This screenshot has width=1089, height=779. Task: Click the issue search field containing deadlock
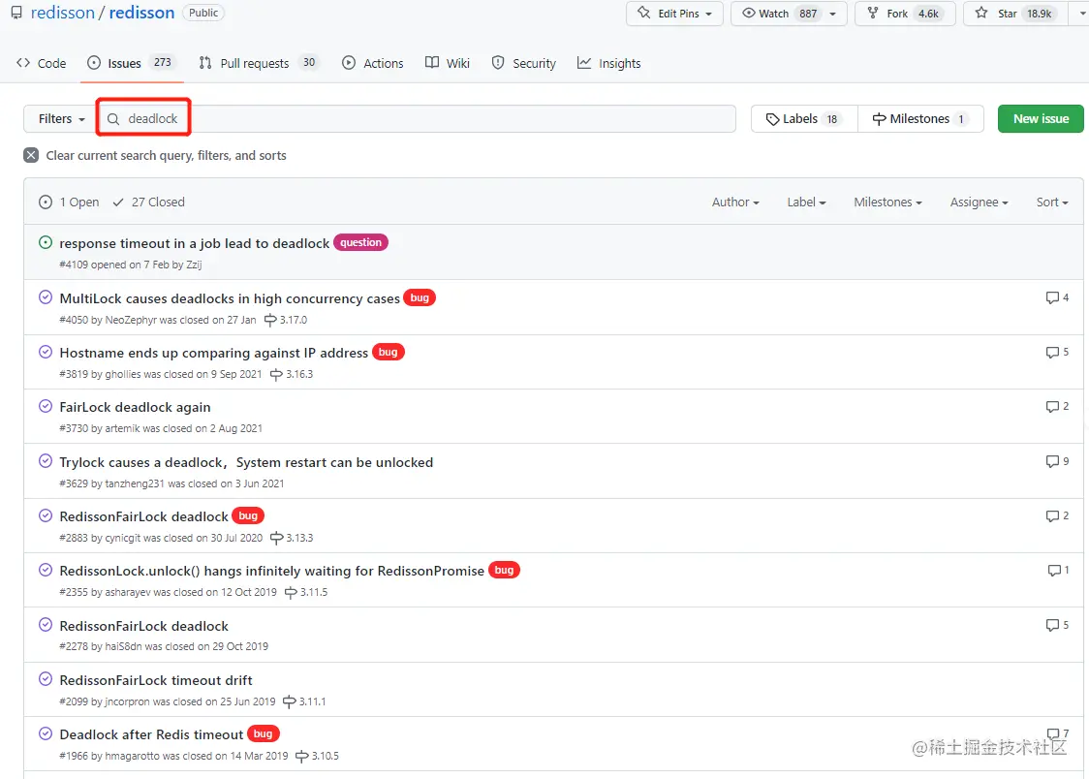point(417,119)
